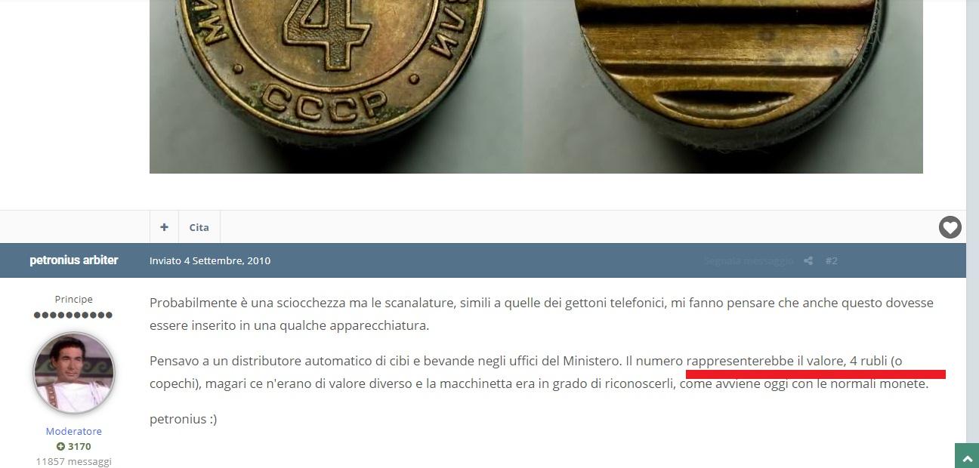Click the green plus reputation icon
This screenshot has width=979, height=468.
pyautogui.click(x=60, y=446)
